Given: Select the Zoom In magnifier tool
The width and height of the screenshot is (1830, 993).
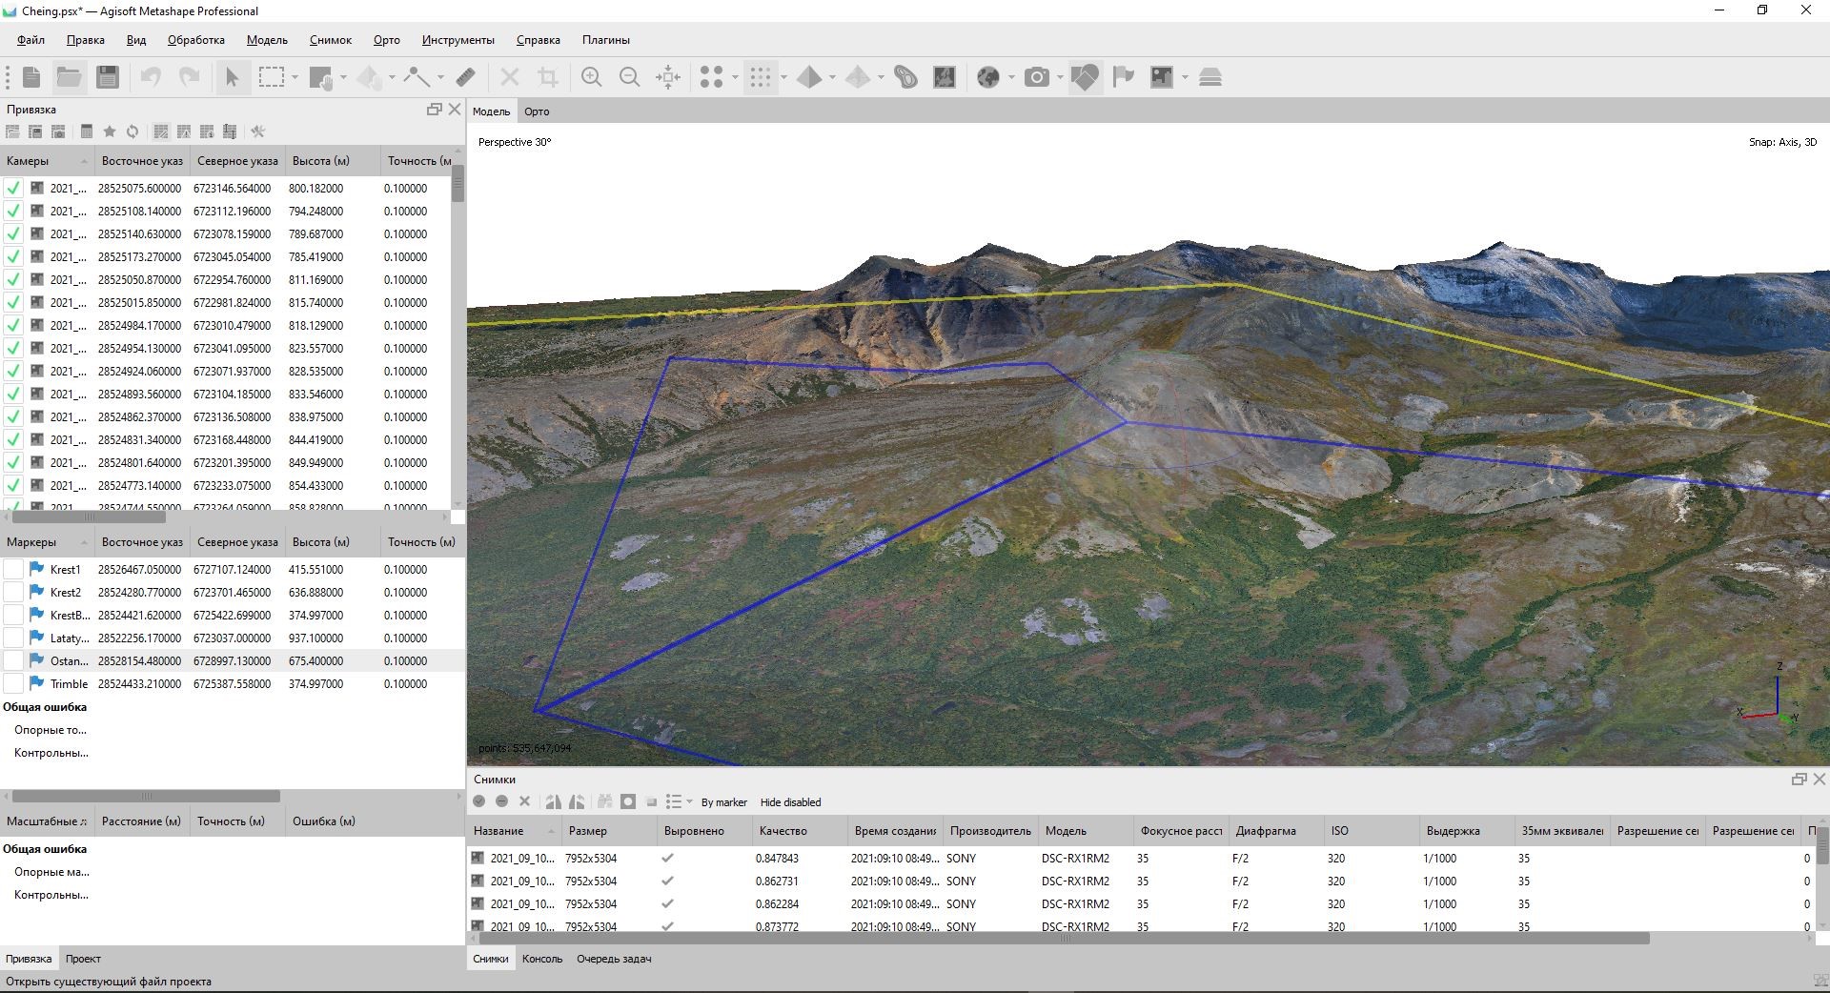Looking at the screenshot, I should [591, 77].
